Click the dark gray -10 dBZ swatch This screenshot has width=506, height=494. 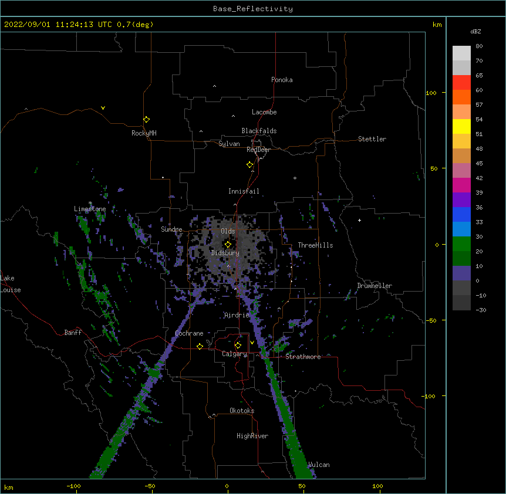tap(461, 303)
